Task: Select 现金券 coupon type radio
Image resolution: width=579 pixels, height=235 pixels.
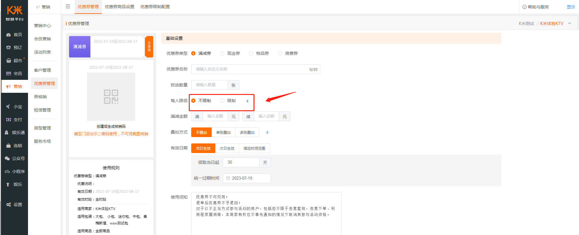Action: click(222, 53)
